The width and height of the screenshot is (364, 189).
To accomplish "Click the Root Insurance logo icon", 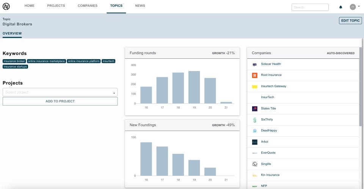I will point(255,75).
